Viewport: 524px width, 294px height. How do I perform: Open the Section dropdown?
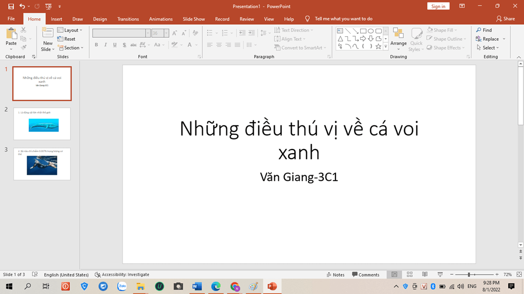pos(70,48)
